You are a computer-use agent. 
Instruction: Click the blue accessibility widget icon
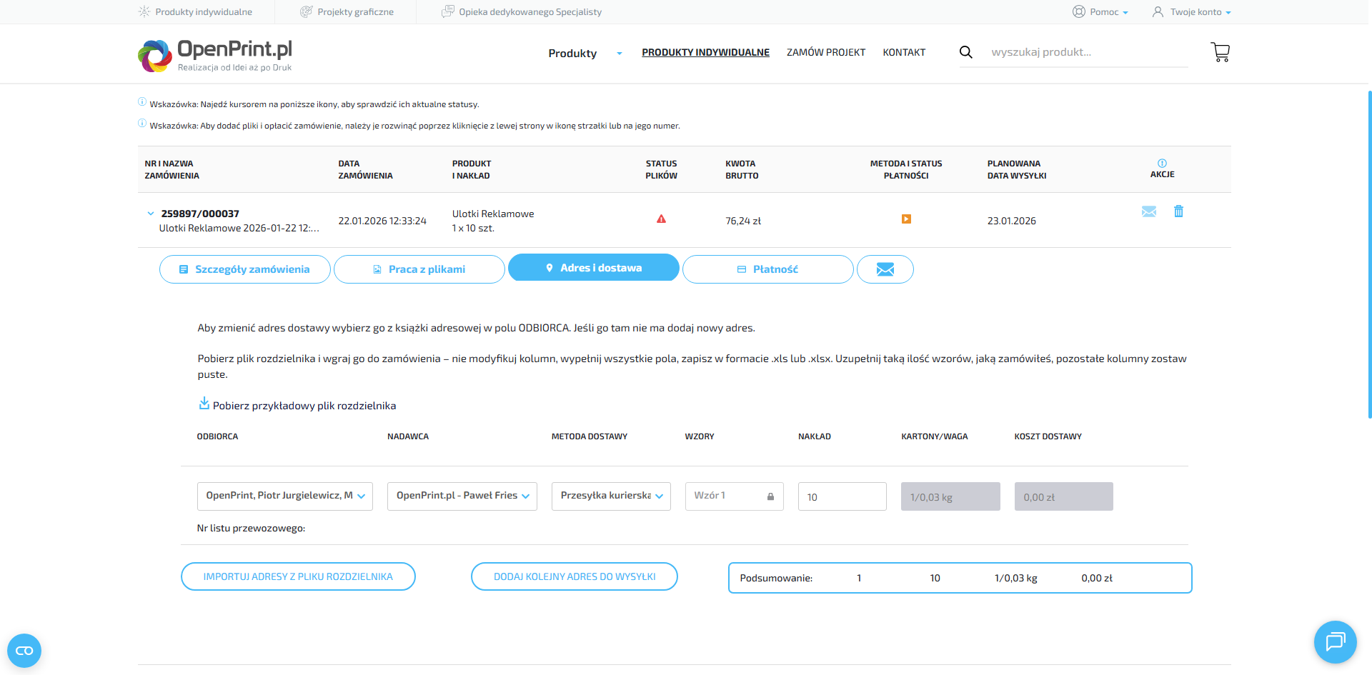point(24,651)
